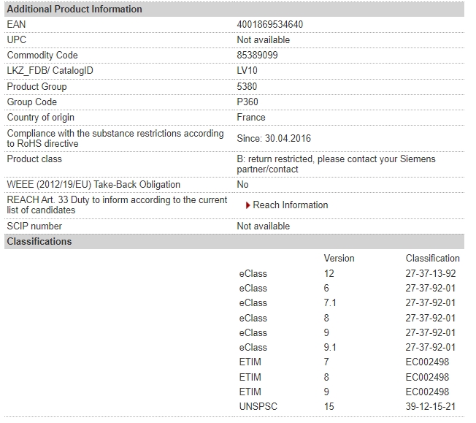Viewport: 476px width, 423px height.
Task: Click the CatalogID value LV10
Action: click(247, 70)
